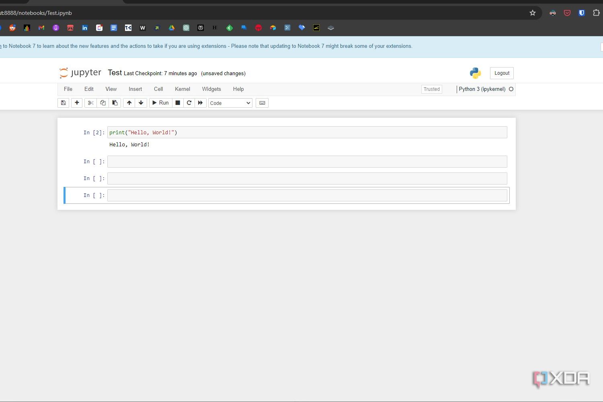The width and height of the screenshot is (603, 402).
Task: Open the Feedly green diamond bookmark
Action: [x=230, y=28]
